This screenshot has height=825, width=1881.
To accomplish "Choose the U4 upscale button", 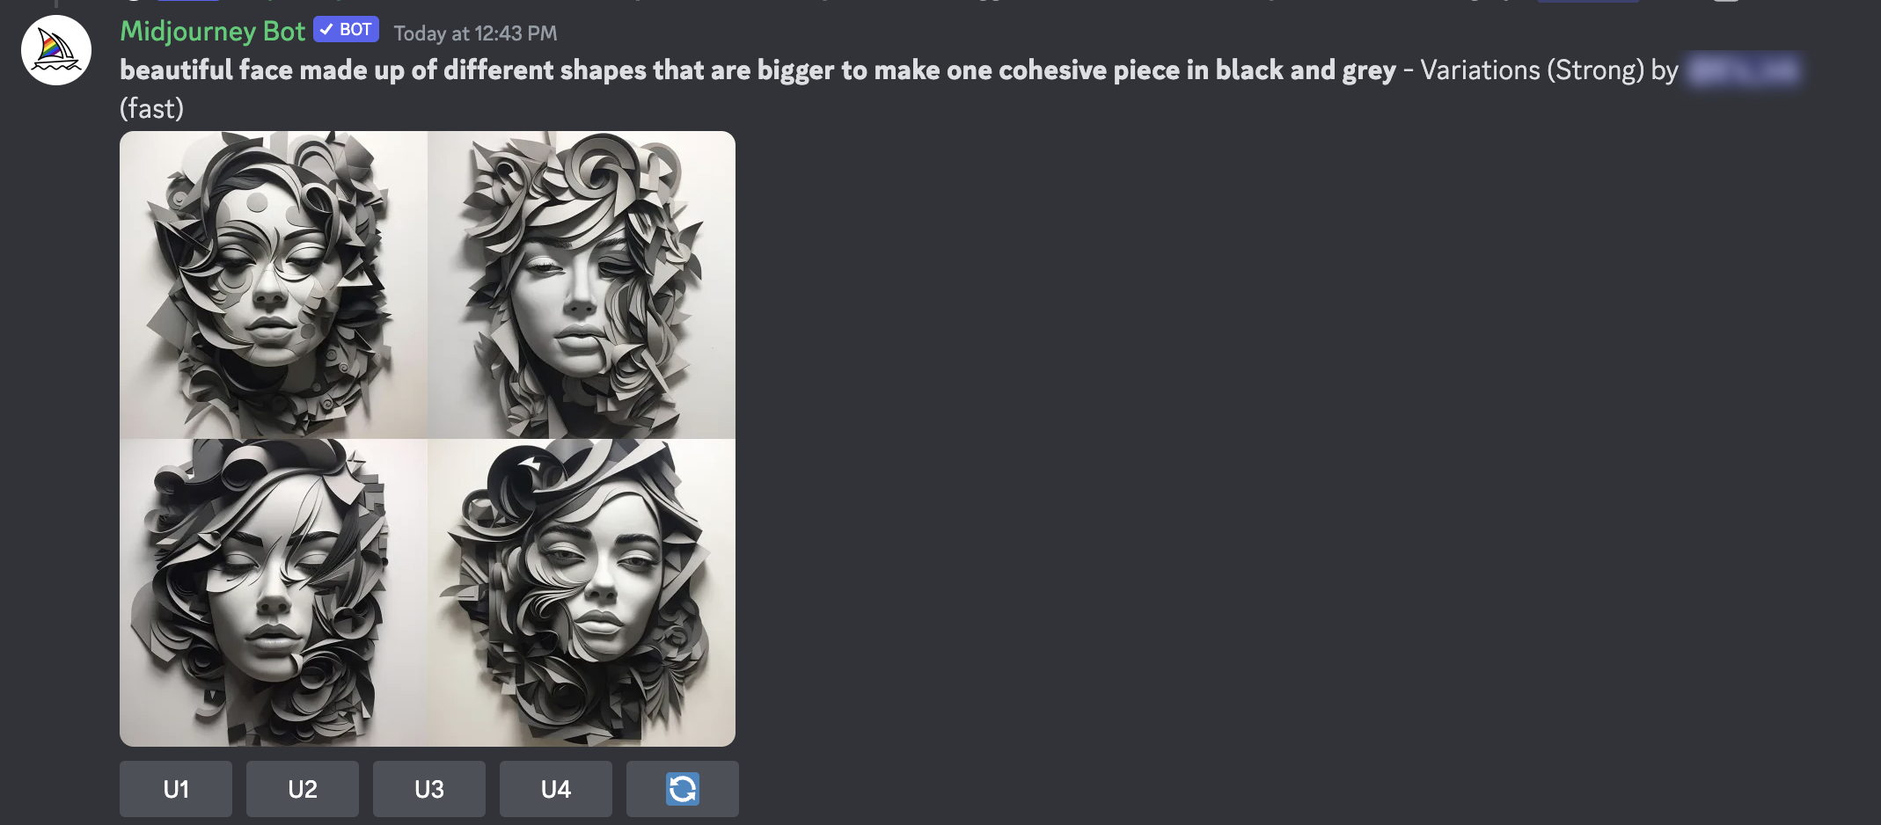I will [556, 789].
